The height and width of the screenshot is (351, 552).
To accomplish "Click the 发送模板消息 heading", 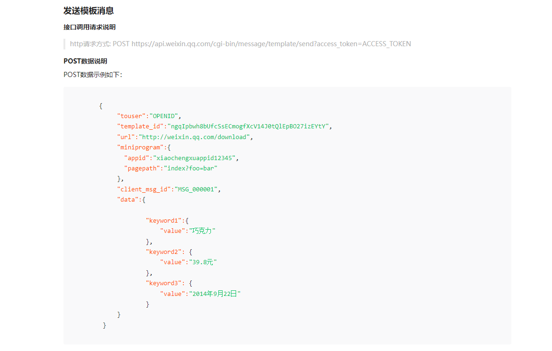I will pos(89,11).
